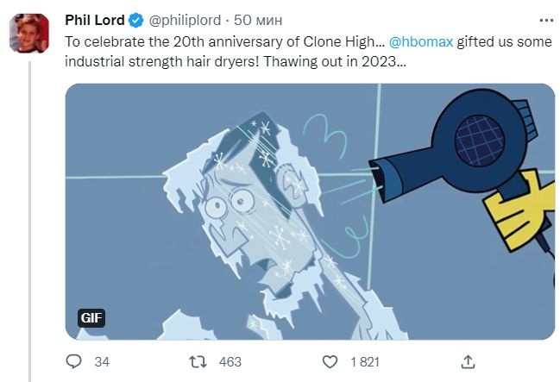The image size is (560, 382).
Task: Like the tweet with the heart icon
Action: coord(328,361)
